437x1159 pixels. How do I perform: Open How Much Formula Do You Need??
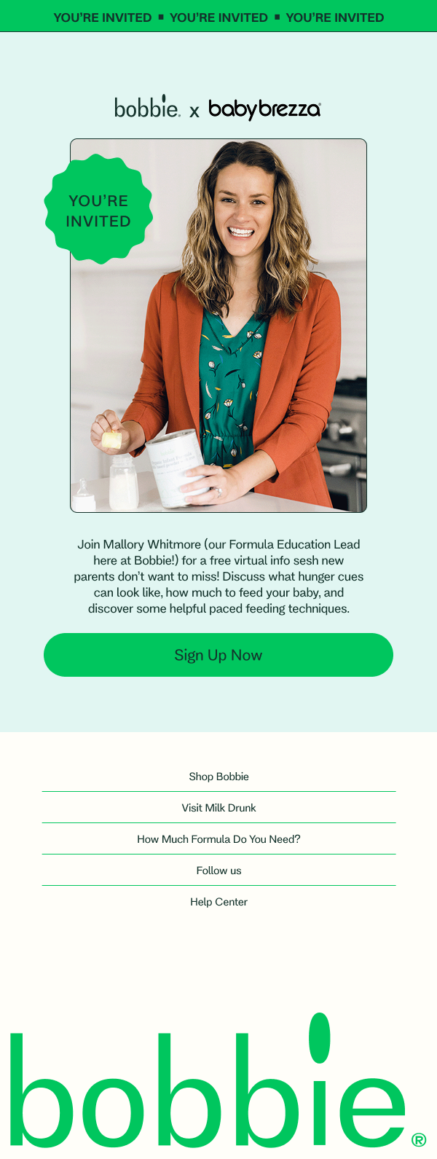click(x=219, y=839)
